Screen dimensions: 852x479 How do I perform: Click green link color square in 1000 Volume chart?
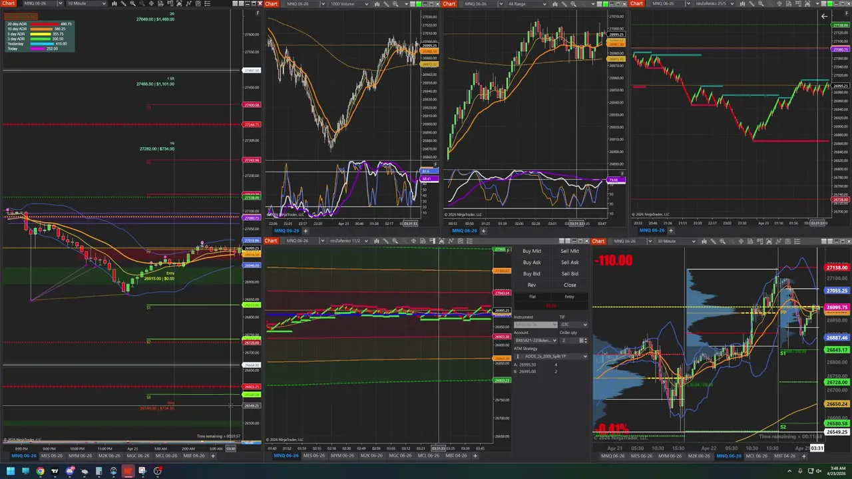[x=419, y=3]
